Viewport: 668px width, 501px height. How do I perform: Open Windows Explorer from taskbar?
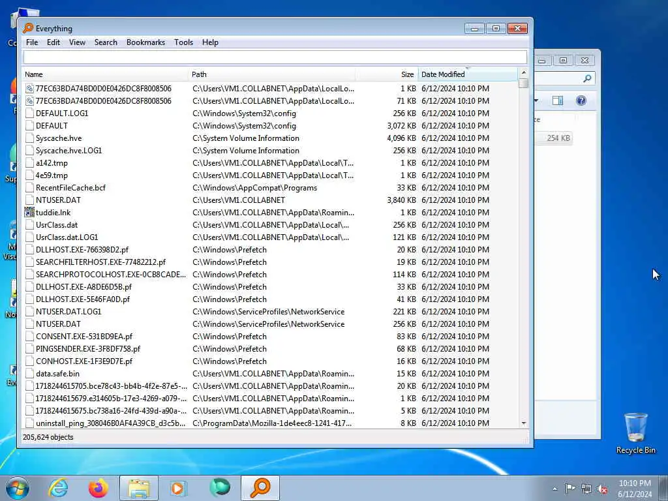[x=139, y=488]
